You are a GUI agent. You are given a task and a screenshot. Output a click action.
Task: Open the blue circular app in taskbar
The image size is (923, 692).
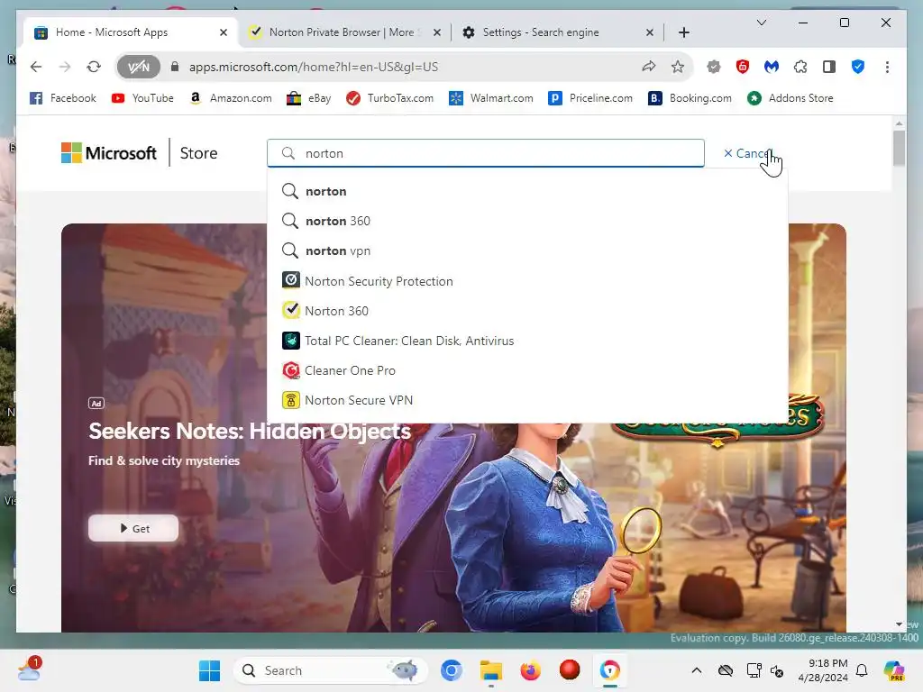[x=452, y=670]
